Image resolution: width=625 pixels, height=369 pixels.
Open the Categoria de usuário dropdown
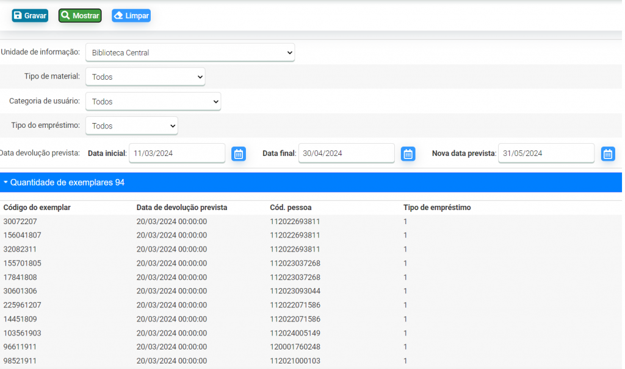click(x=153, y=102)
